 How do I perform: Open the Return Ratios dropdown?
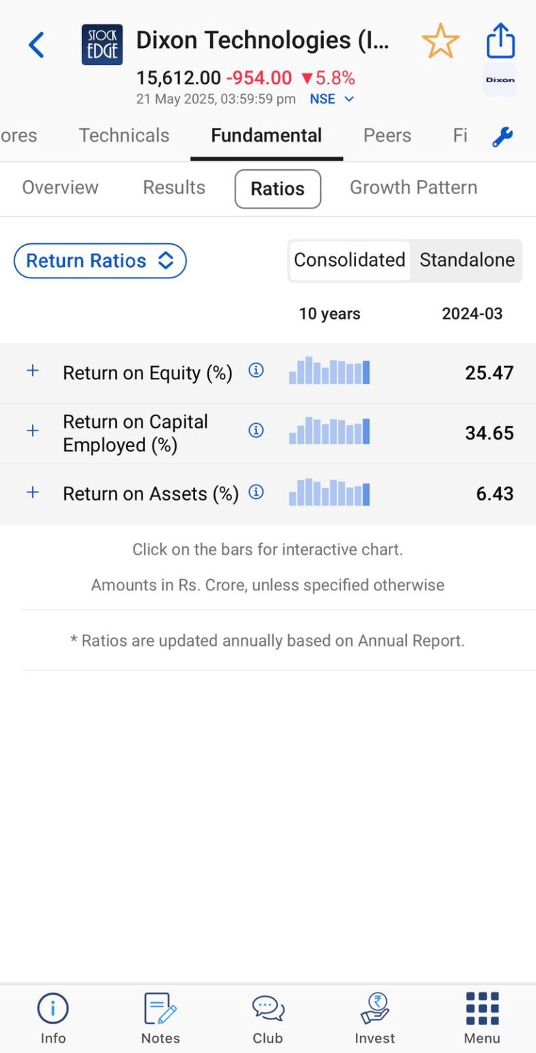pyautogui.click(x=100, y=261)
